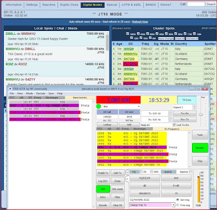
Task: Click the Erase button
Action: (118, 181)
